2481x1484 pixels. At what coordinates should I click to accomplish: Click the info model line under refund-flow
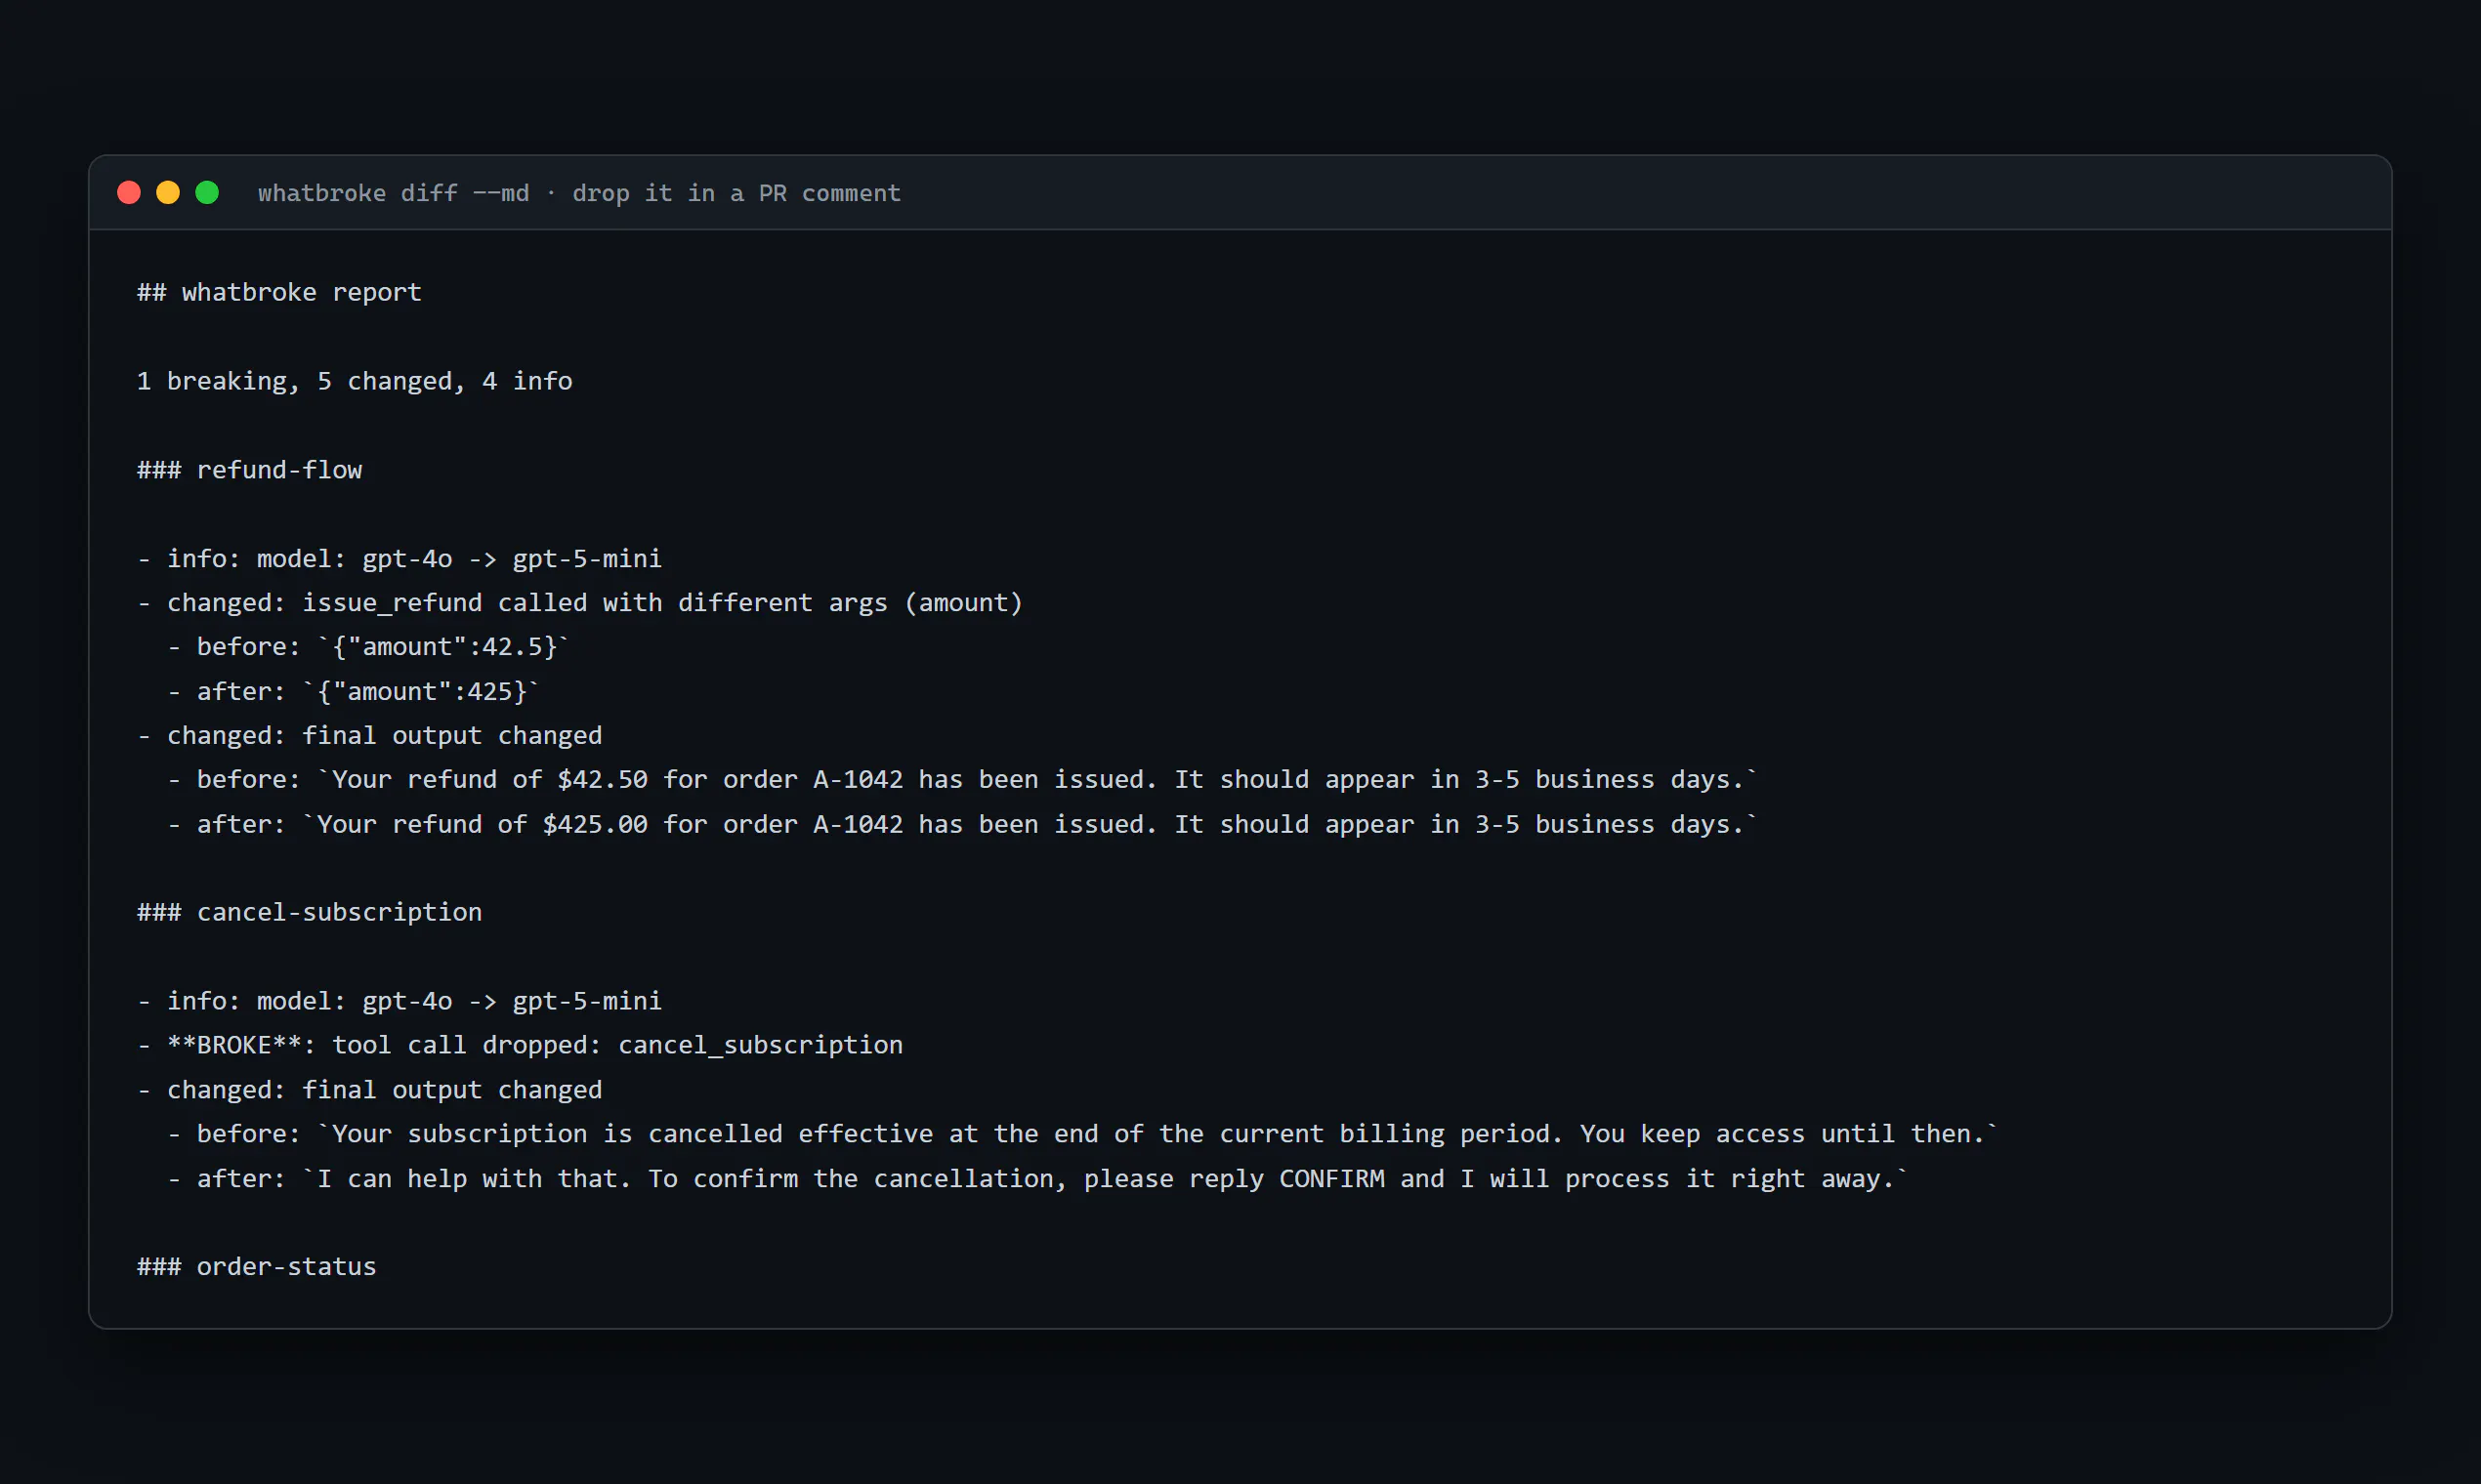(x=399, y=558)
